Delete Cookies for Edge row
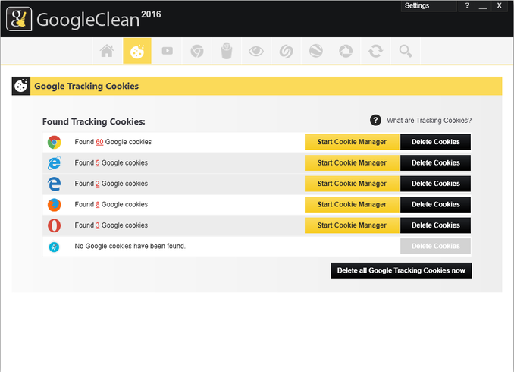514x372 pixels. click(436, 184)
